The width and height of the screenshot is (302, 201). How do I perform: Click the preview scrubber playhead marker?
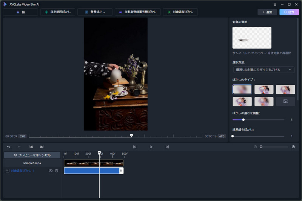tap(131, 136)
